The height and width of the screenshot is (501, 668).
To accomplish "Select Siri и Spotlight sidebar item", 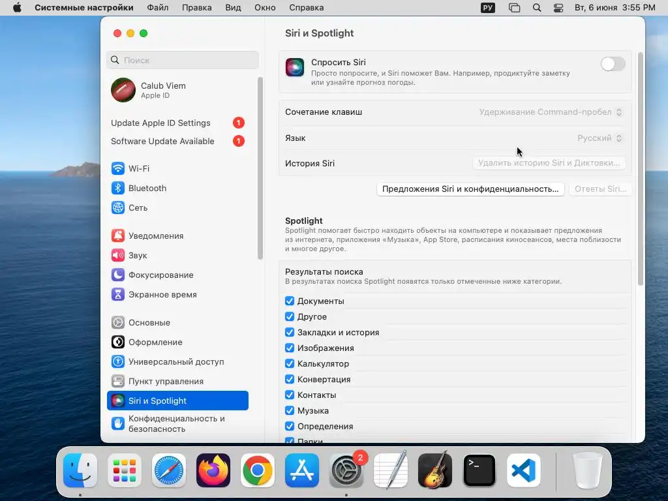I will point(177,401).
